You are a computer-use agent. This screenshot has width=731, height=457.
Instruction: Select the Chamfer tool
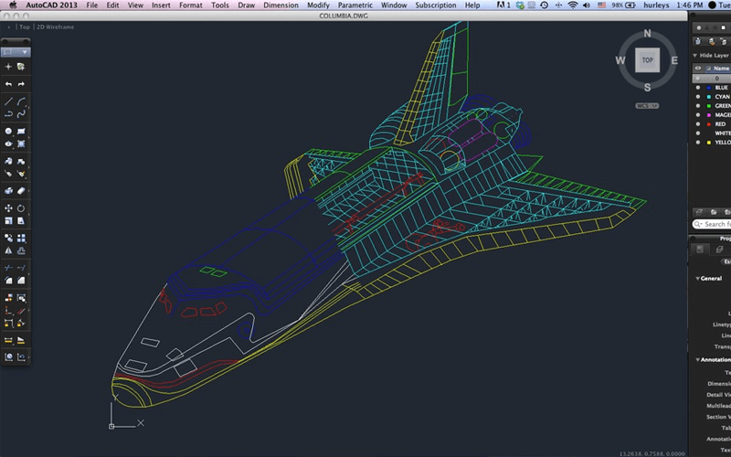point(21,281)
